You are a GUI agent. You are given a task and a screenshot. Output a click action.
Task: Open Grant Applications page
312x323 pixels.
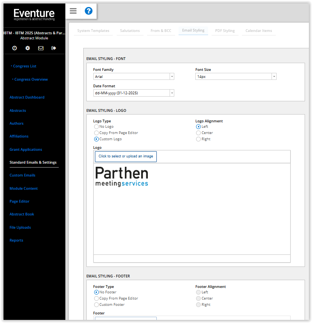[x=26, y=150]
